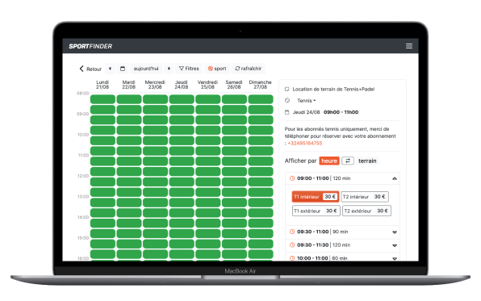Select the Dimanche 27/08 column header

click(260, 85)
